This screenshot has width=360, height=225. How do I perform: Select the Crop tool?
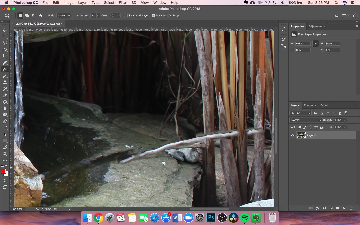(x=5, y=56)
